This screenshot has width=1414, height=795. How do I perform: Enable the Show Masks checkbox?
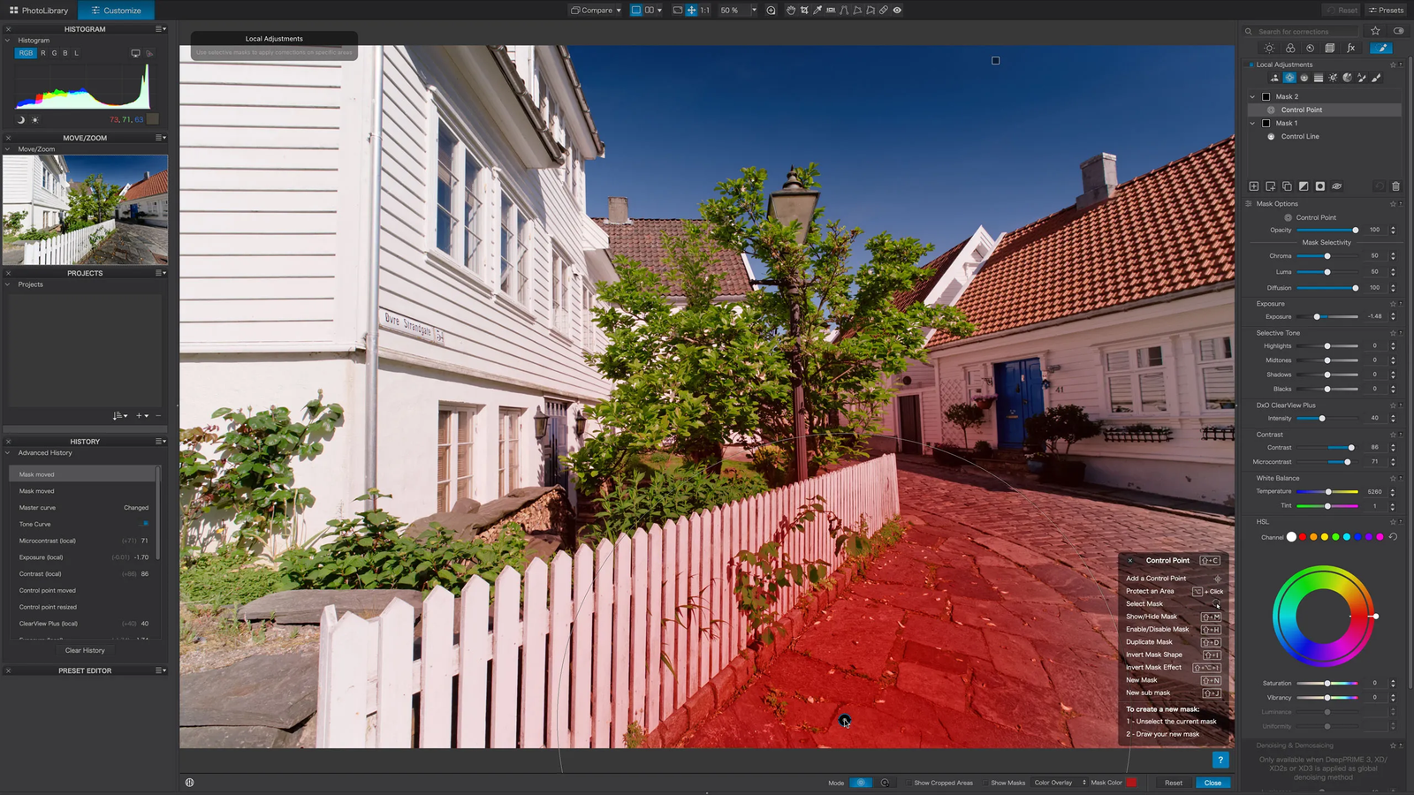coord(985,783)
